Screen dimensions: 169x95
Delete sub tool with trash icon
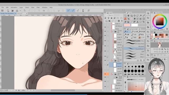coord(144,60)
